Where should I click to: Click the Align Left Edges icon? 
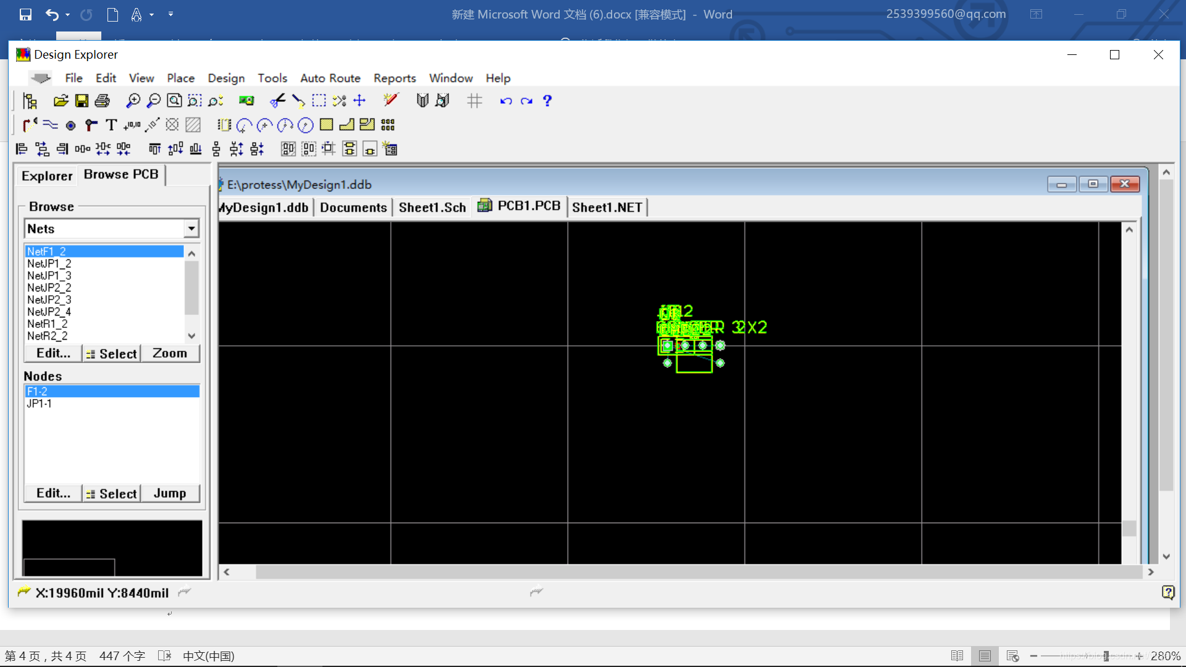(22, 149)
